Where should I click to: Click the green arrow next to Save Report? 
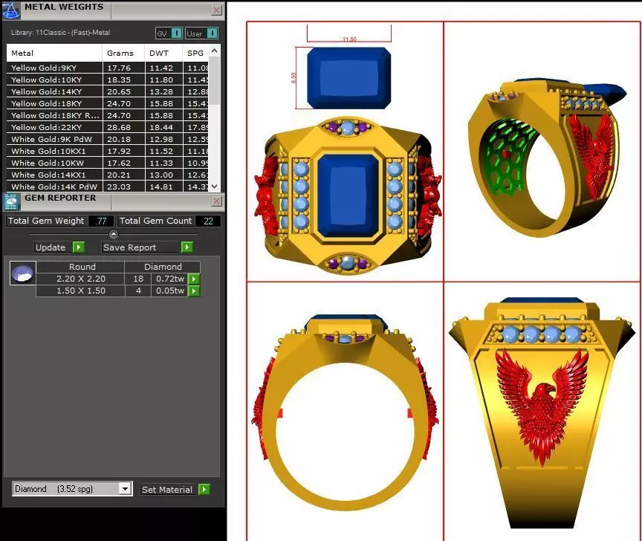[187, 247]
